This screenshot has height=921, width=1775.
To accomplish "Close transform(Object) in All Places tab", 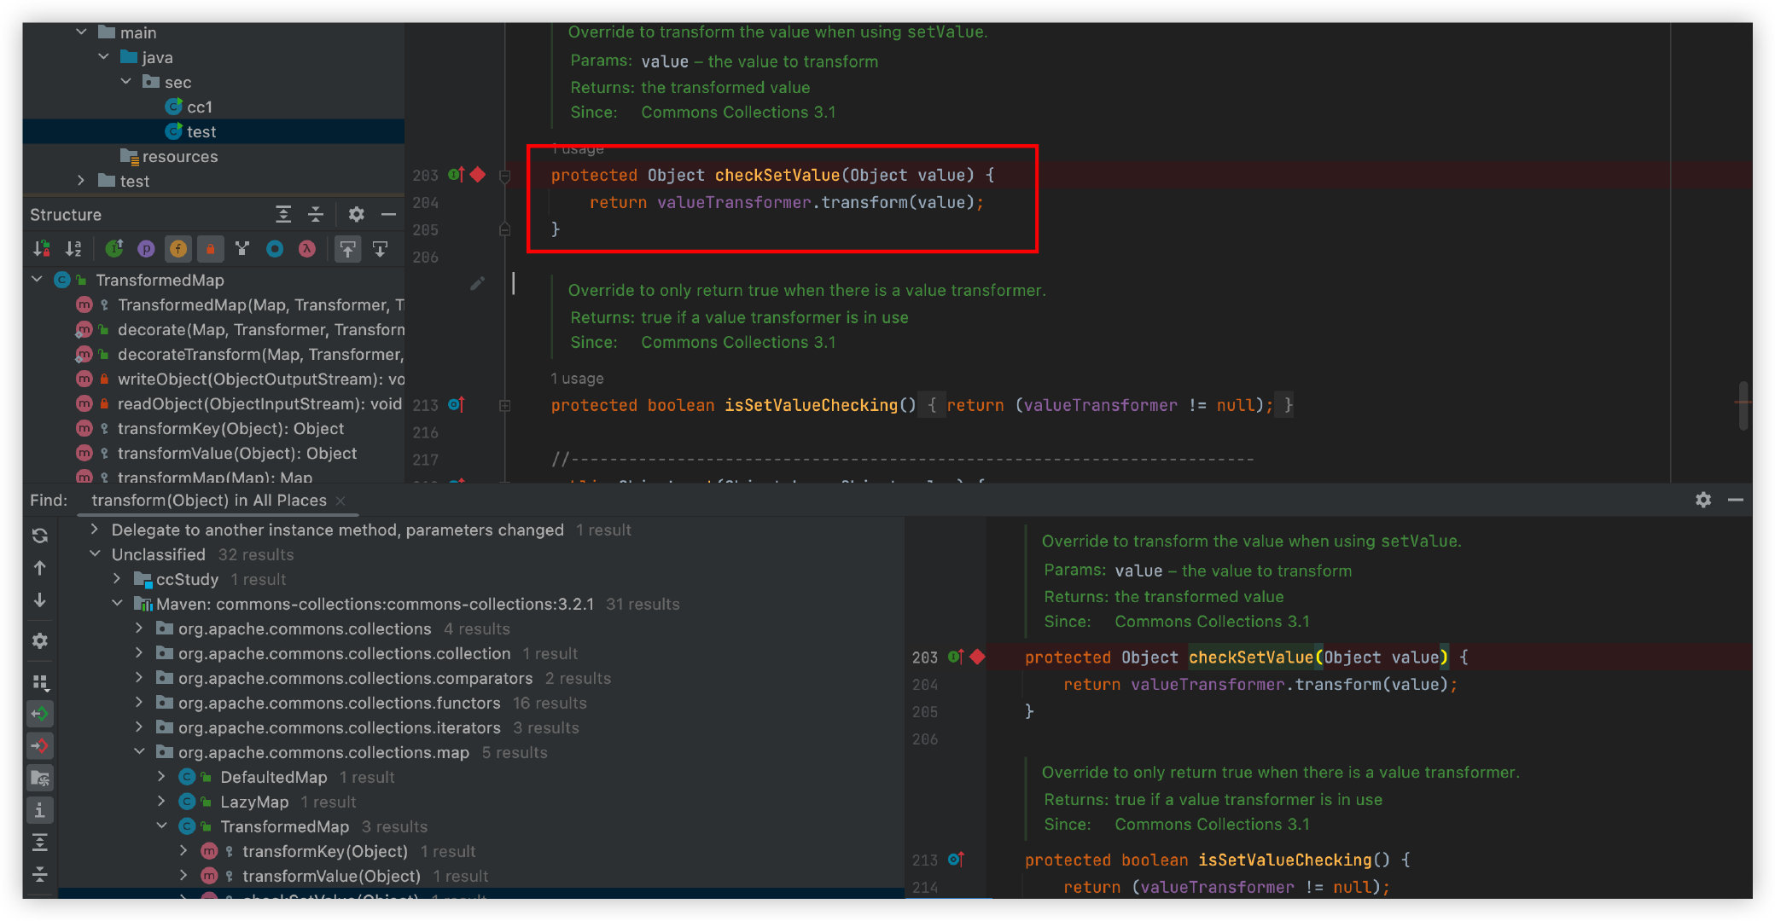I will tap(340, 501).
